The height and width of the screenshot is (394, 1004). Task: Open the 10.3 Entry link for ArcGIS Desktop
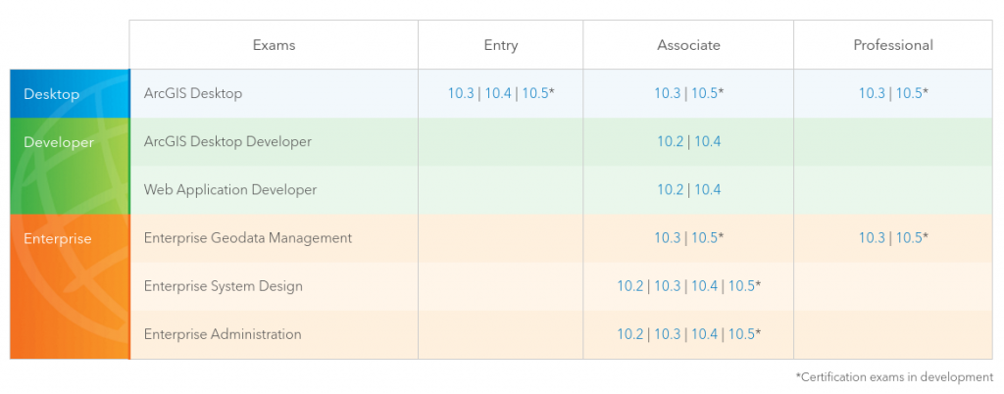point(461,94)
